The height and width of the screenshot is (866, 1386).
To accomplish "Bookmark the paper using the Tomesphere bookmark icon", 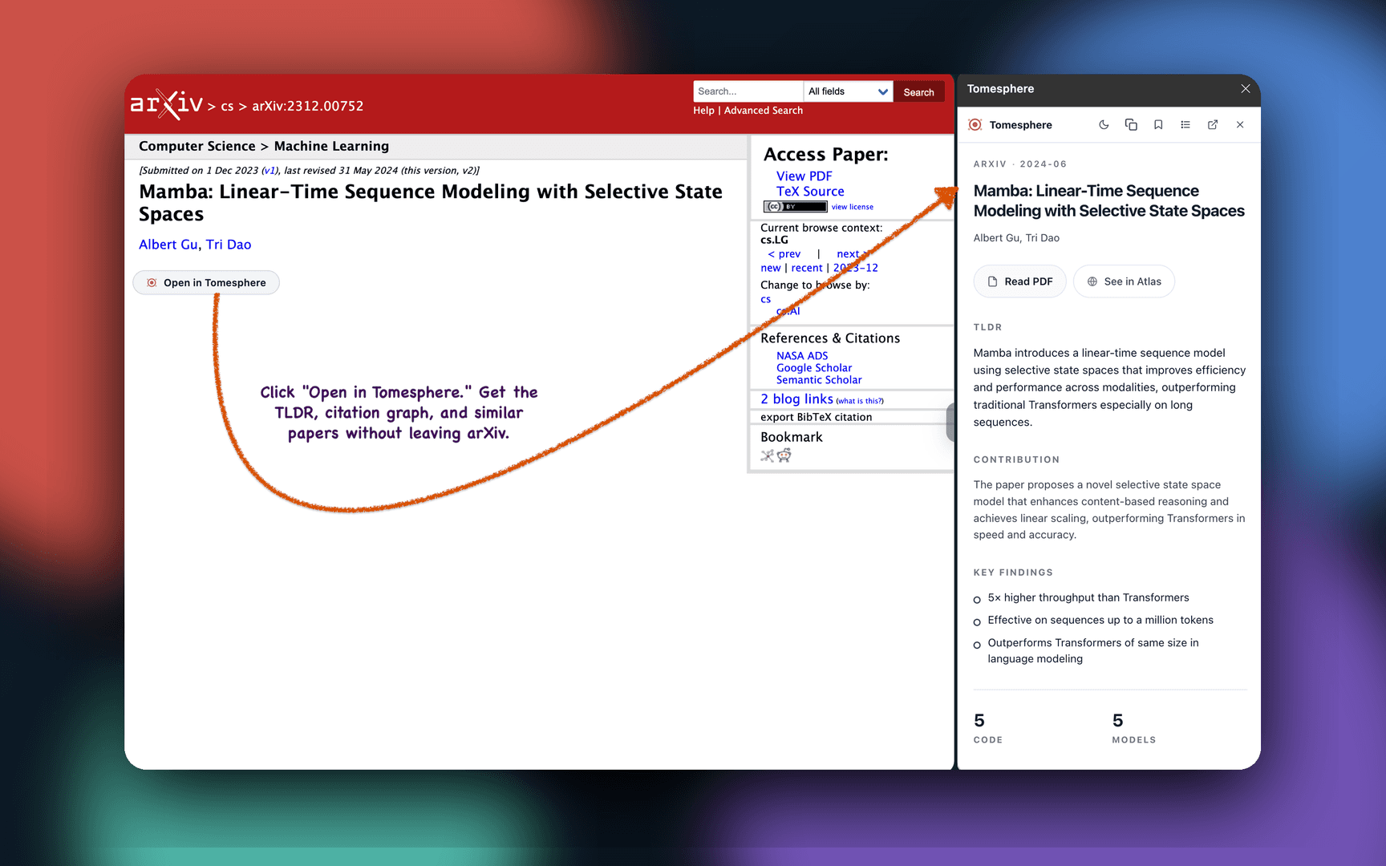I will pos(1158,124).
